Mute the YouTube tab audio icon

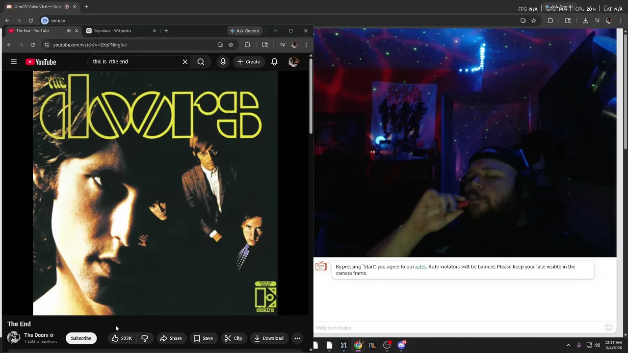click(68, 31)
